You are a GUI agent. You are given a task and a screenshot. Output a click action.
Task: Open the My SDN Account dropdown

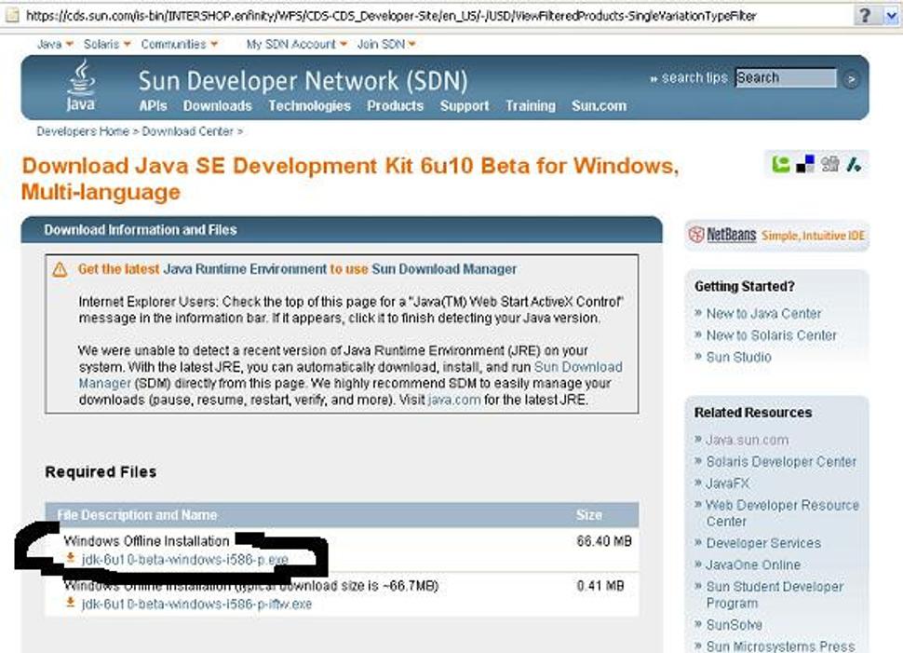297,44
